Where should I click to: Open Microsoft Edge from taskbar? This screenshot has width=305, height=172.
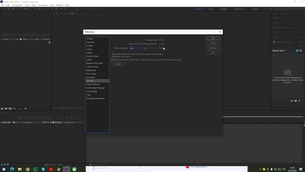point(12,169)
